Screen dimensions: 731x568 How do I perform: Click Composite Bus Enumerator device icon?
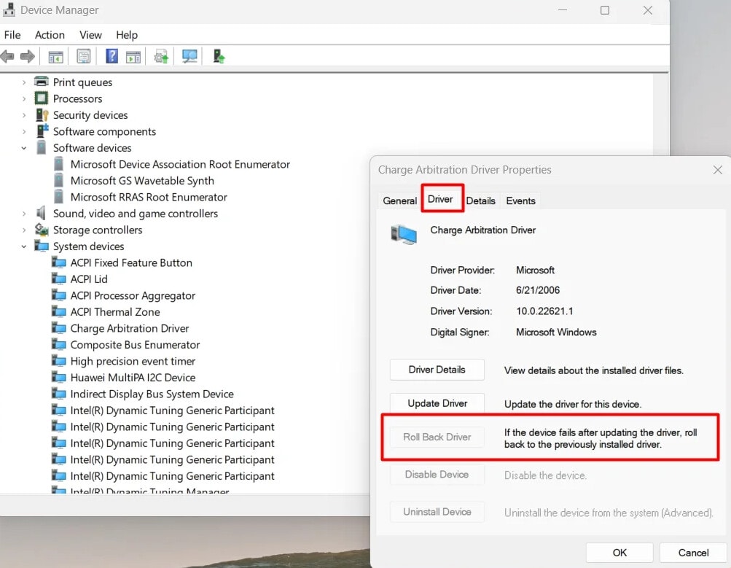(59, 344)
